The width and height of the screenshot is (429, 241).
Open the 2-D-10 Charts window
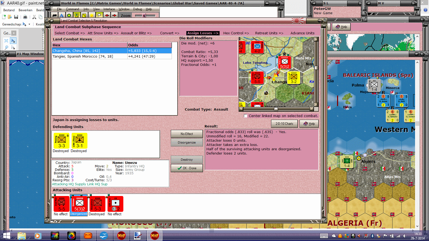pos(284,123)
